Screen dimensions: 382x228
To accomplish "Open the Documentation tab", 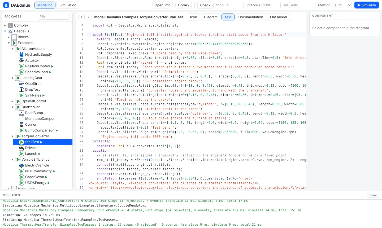I will [x=251, y=17].
